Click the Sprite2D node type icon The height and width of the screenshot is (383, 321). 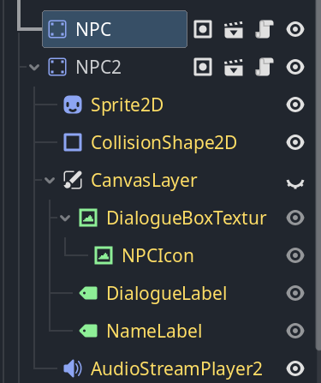tap(73, 105)
